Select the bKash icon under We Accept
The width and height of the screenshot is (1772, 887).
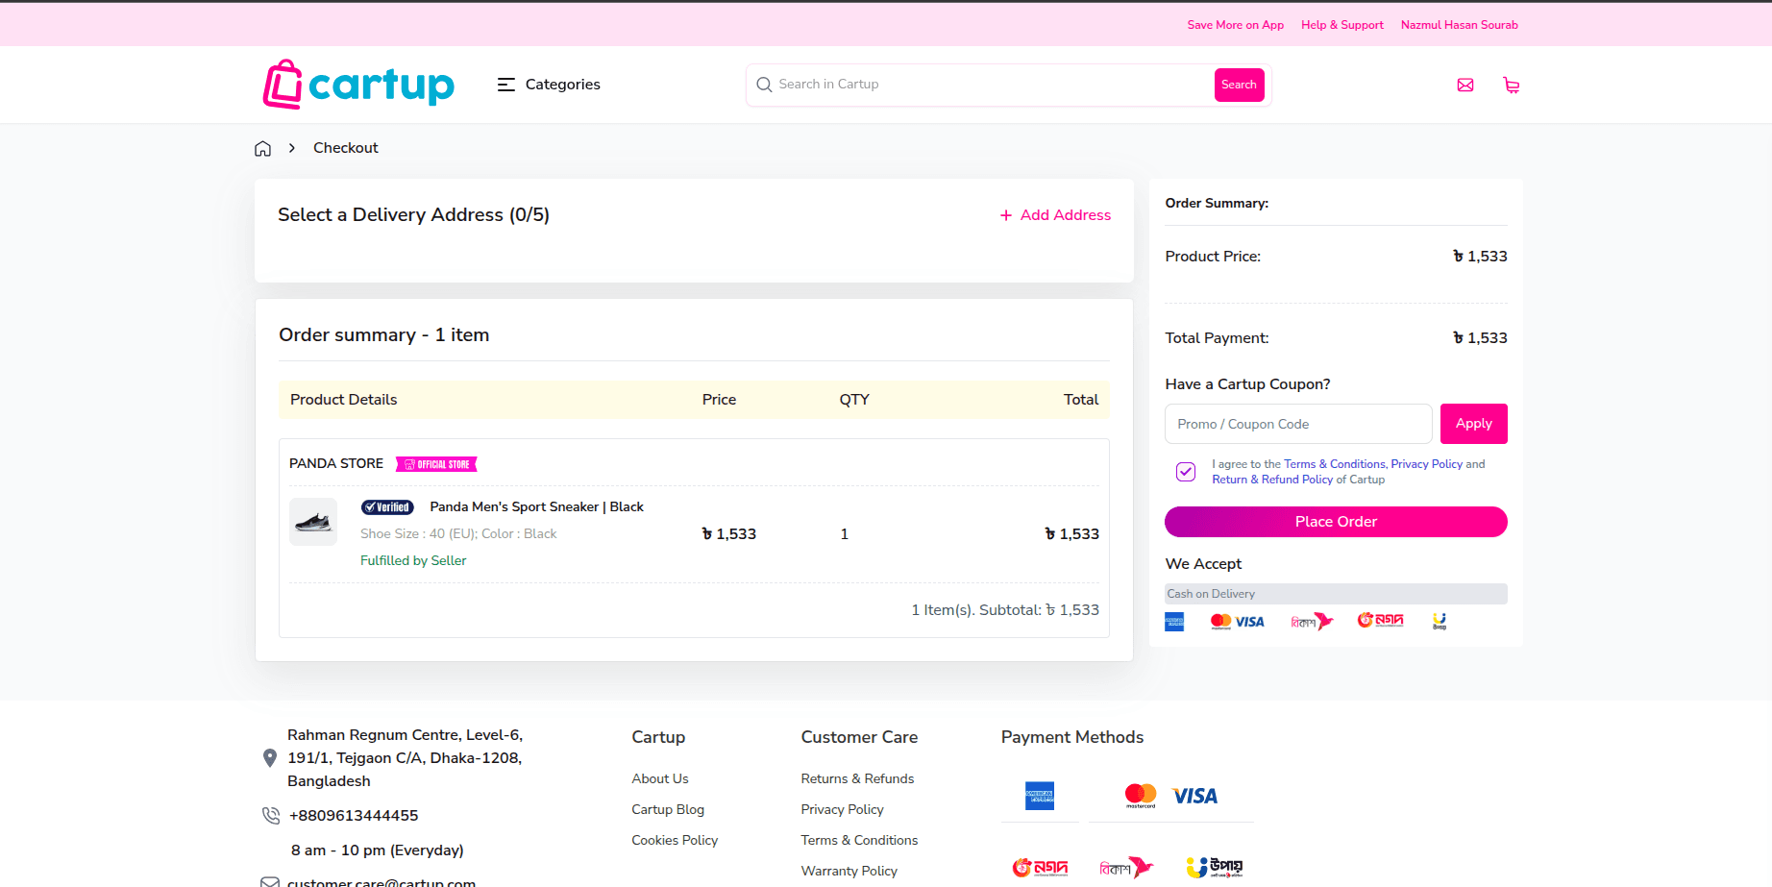(1311, 621)
